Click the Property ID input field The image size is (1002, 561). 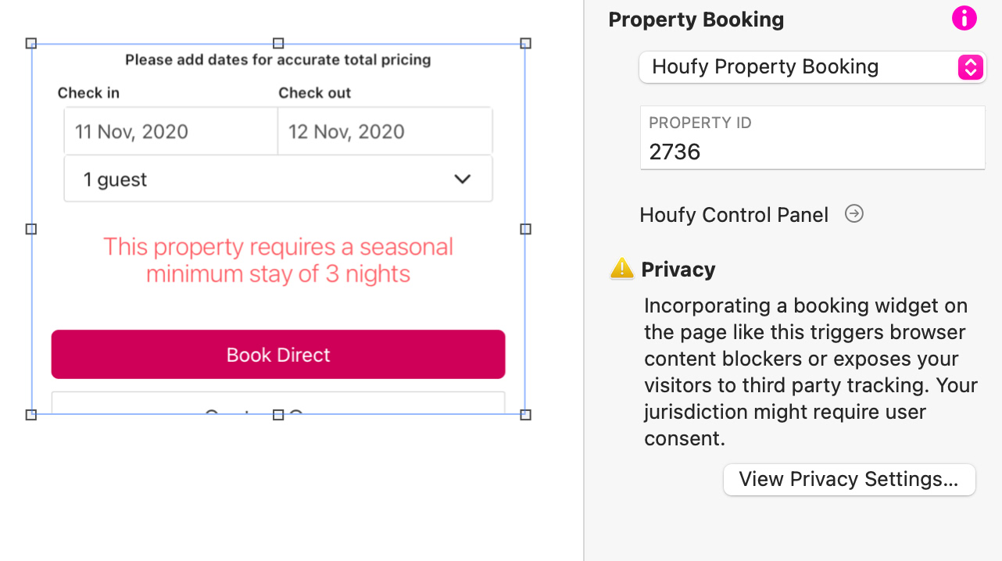click(x=812, y=151)
